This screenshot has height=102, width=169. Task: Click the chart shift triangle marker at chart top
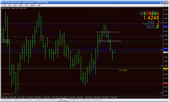click(x=117, y=8)
